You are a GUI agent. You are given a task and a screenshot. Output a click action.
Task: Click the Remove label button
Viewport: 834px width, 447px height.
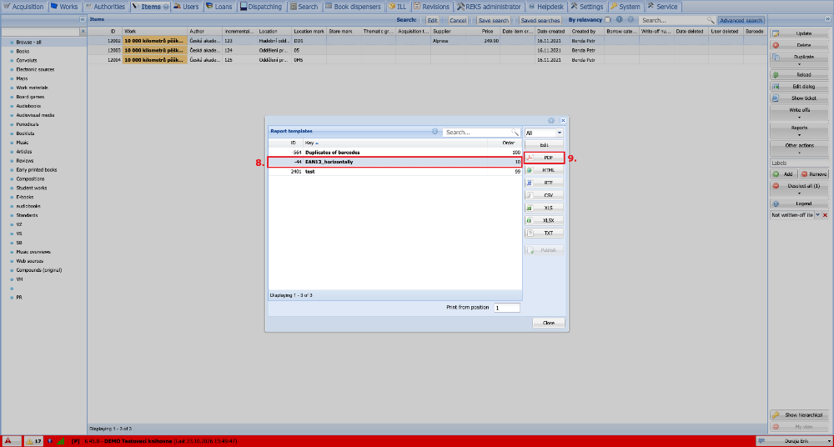(814, 174)
